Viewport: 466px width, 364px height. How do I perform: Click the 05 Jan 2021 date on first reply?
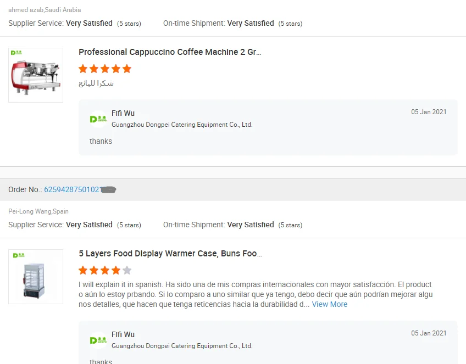(429, 112)
